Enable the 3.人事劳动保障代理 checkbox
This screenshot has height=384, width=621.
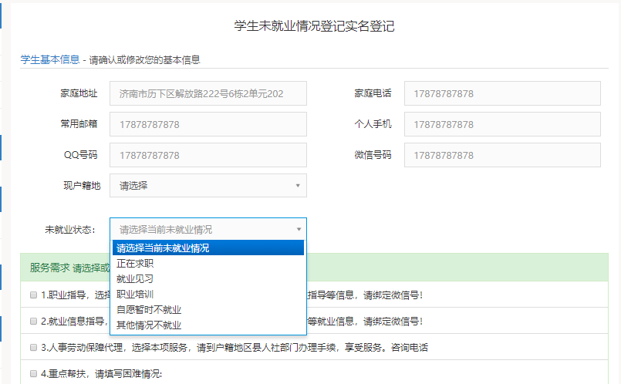[x=33, y=347]
